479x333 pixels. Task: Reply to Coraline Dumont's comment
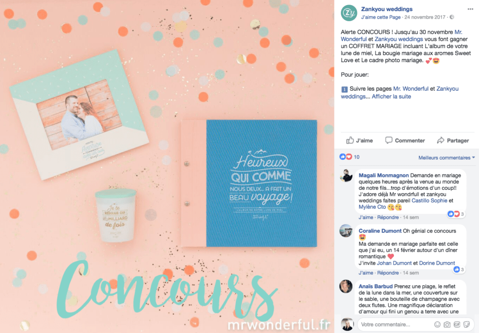(x=388, y=273)
